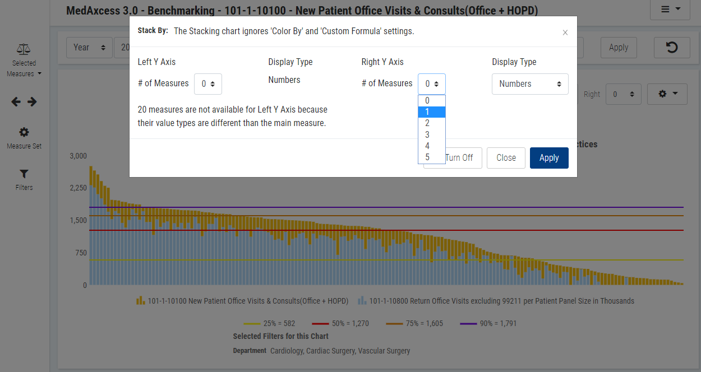Viewport: 701px width, 372px height.
Task: Open the chart settings gear dropdown
Action: coord(667,94)
